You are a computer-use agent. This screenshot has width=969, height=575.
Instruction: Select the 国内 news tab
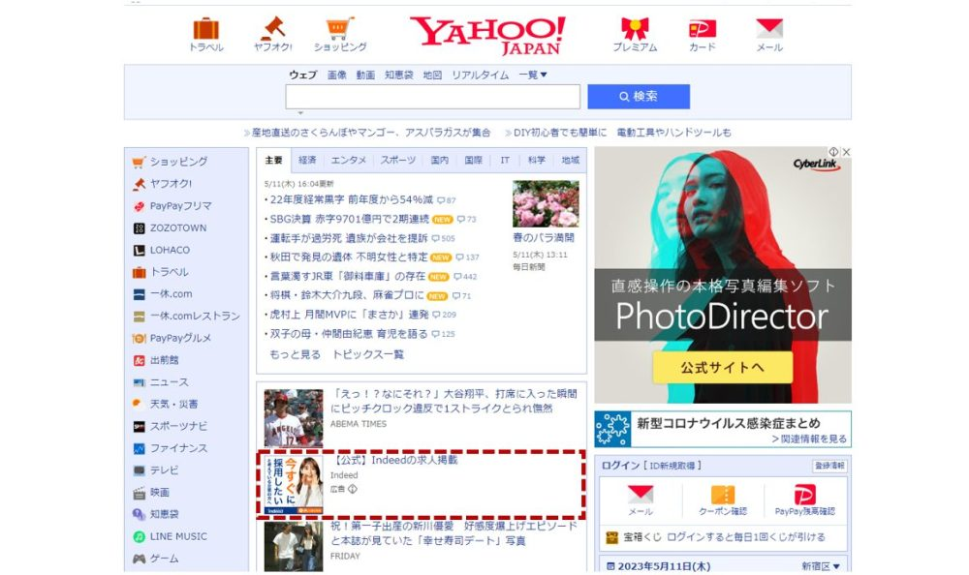click(439, 160)
